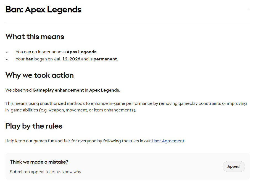Click the bold 'Gameplay enhancement' text

[58, 90]
